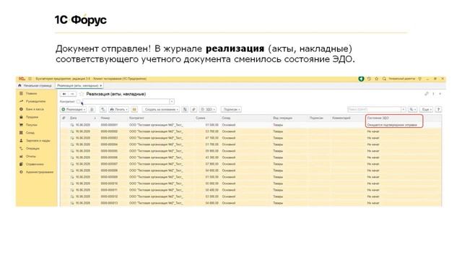This screenshot has width=462, height=260.
Task: Sort by the Номер column header
Action: pos(113,118)
